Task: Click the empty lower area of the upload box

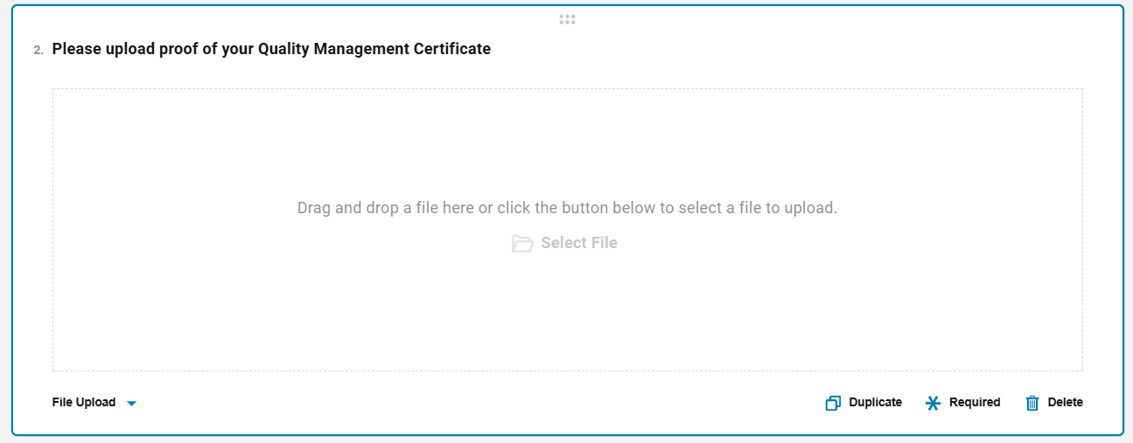Action: [x=567, y=323]
